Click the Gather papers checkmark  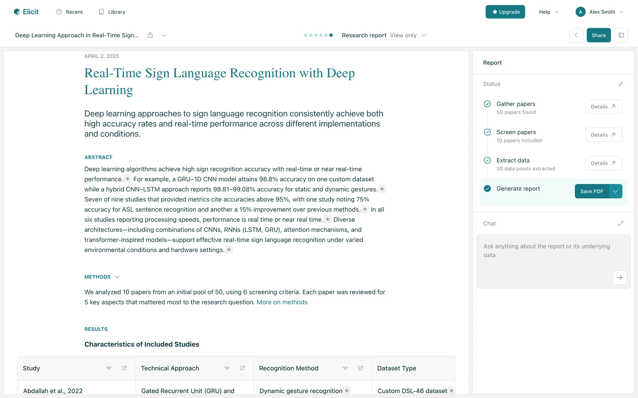[x=487, y=104]
